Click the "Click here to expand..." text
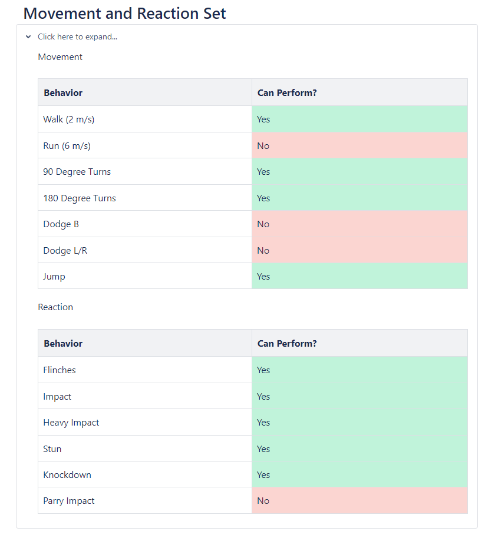The height and width of the screenshot is (538, 485). (x=77, y=36)
